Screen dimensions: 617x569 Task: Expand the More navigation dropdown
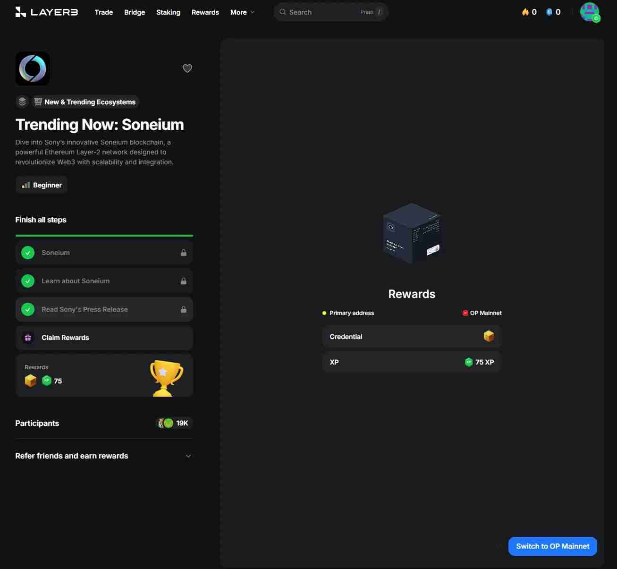[x=242, y=12]
